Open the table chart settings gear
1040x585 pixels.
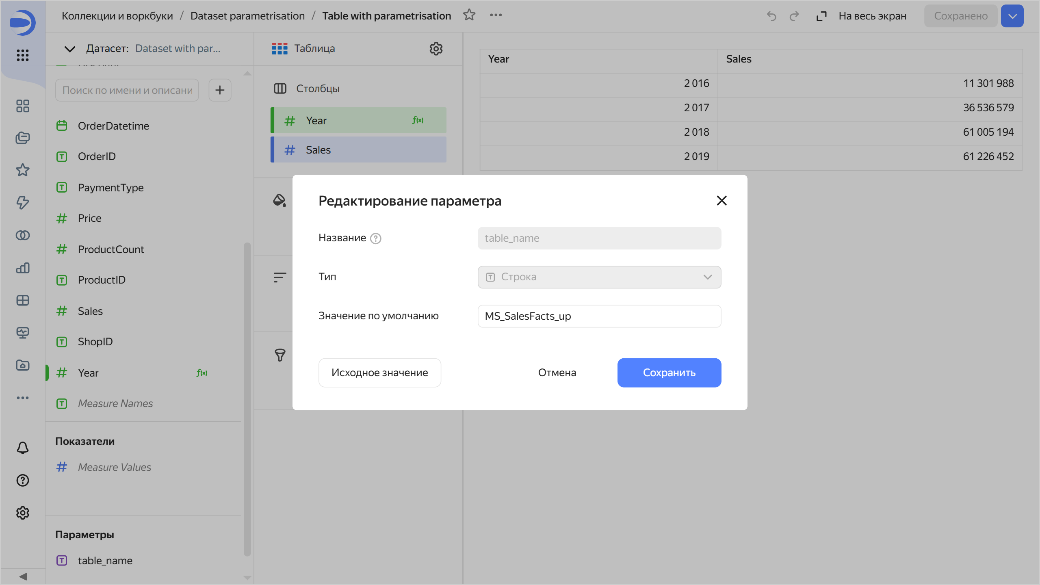tap(436, 49)
